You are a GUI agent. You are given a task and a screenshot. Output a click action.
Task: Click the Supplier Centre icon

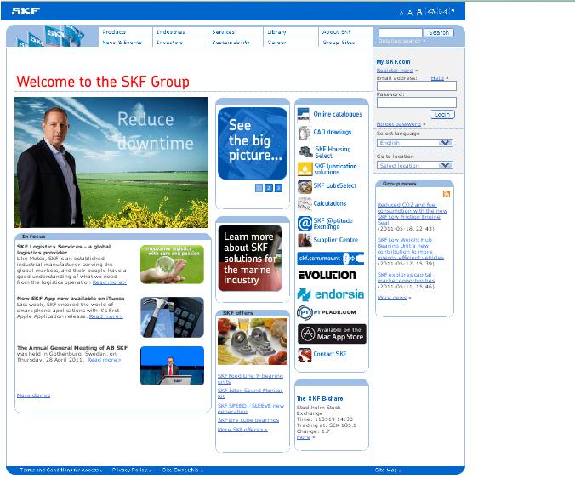305,240
